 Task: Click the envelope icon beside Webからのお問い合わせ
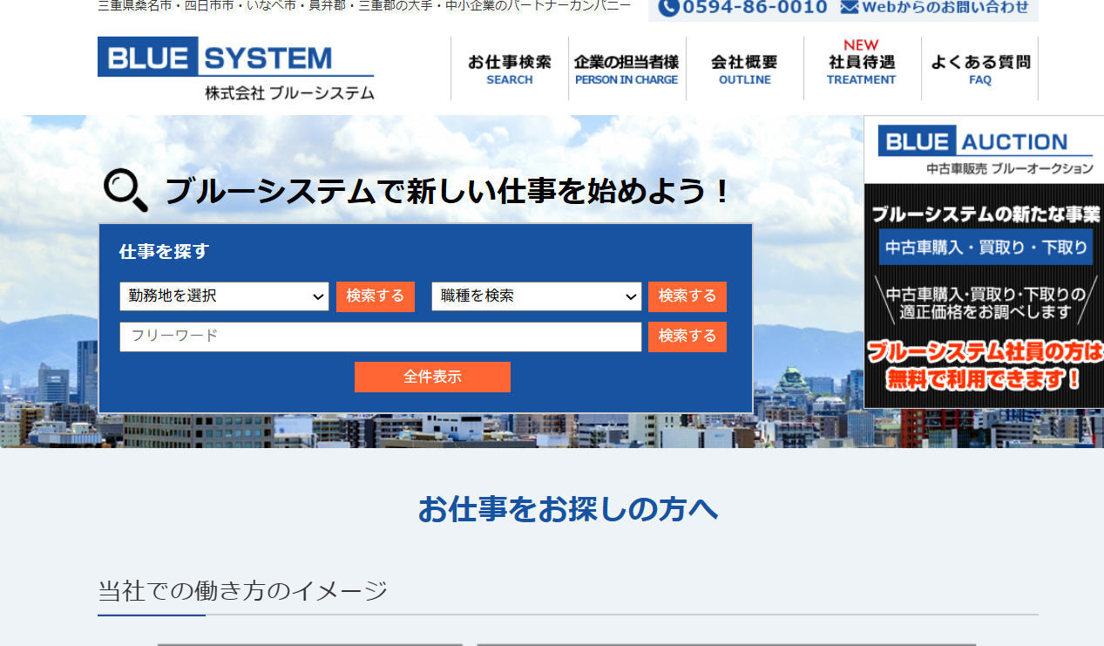849,7
